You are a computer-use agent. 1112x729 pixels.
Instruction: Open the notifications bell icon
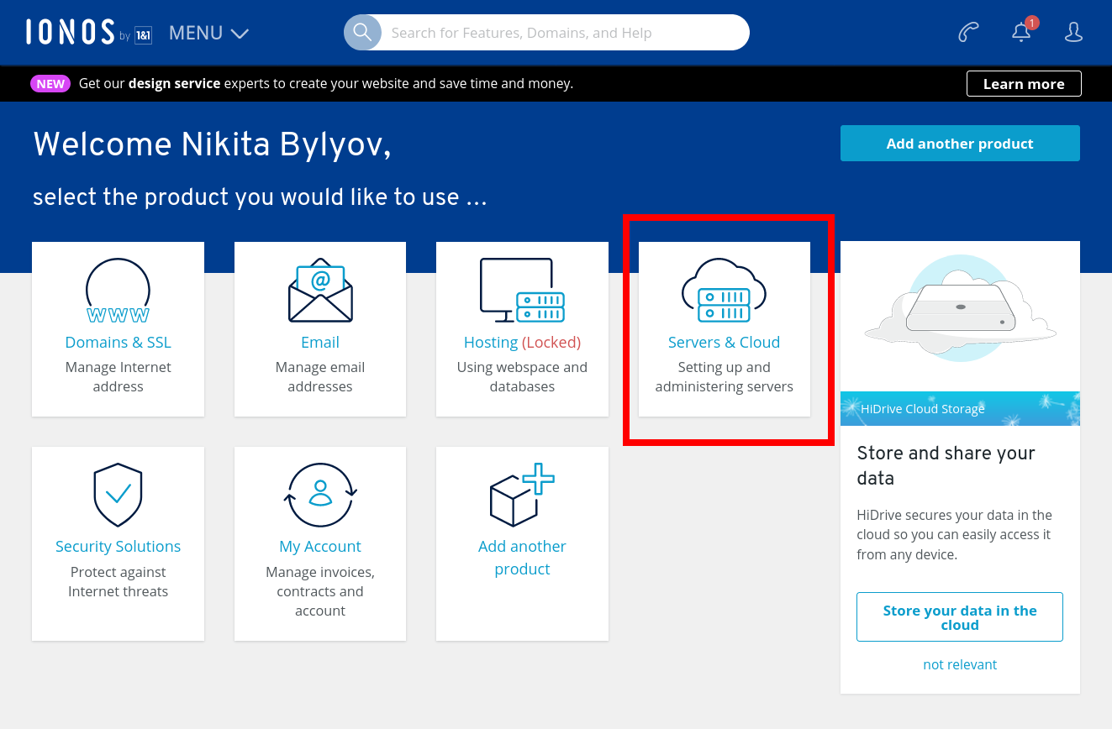click(1021, 32)
